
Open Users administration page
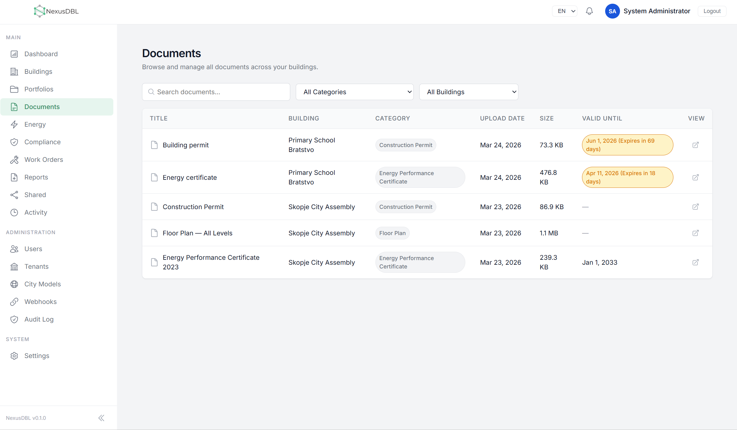tap(57, 249)
